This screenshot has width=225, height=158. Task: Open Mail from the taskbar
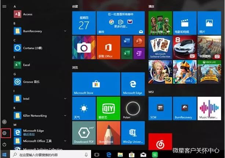pos(143,155)
